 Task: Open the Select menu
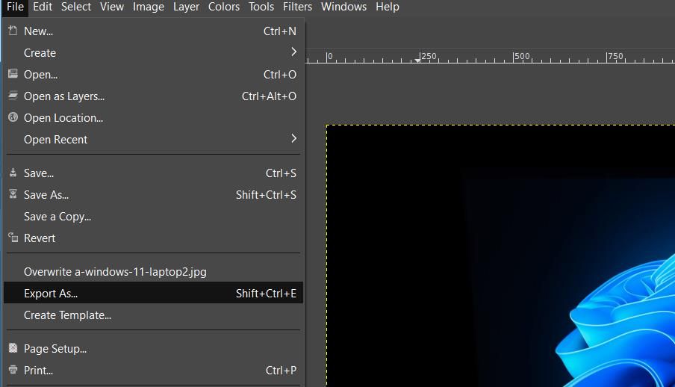pos(75,7)
